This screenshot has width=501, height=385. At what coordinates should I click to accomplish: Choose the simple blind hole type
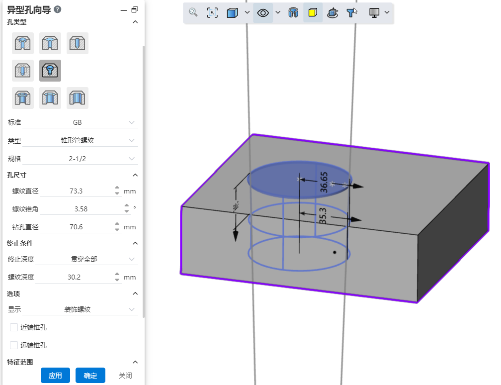tap(78, 43)
